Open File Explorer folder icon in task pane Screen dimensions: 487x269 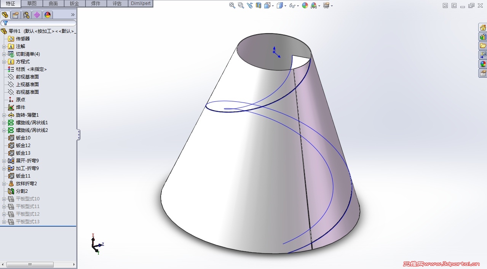click(483, 46)
